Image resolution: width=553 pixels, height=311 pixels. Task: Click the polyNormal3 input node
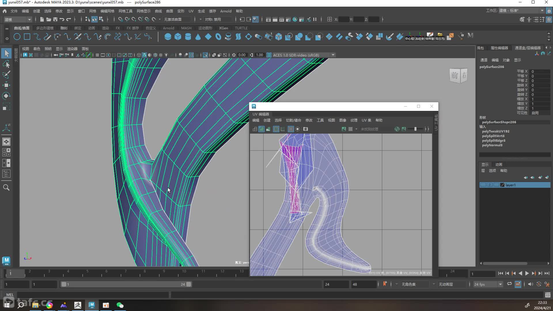point(492,145)
